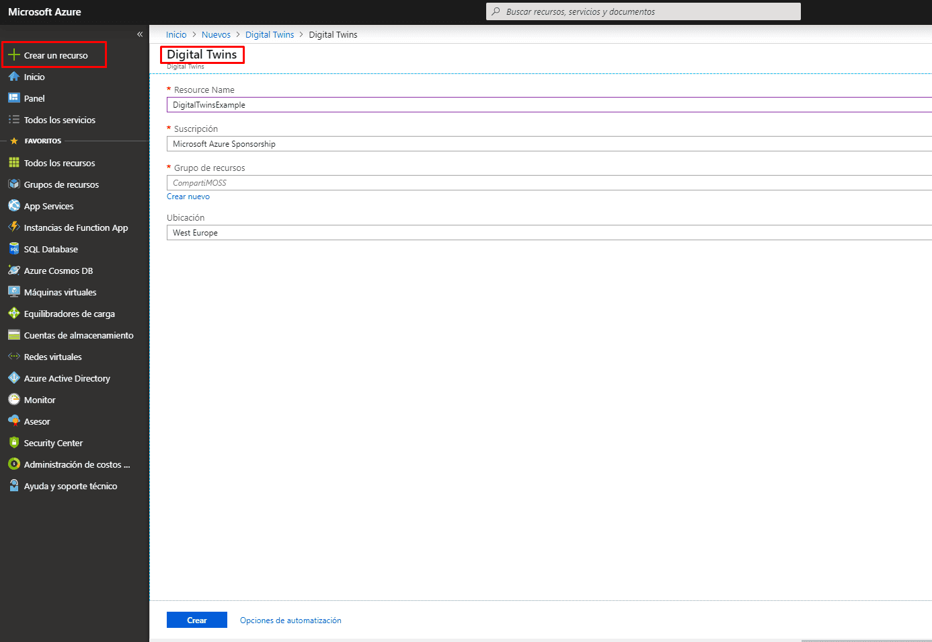Open the Grupo de recursos combo box

(549, 183)
